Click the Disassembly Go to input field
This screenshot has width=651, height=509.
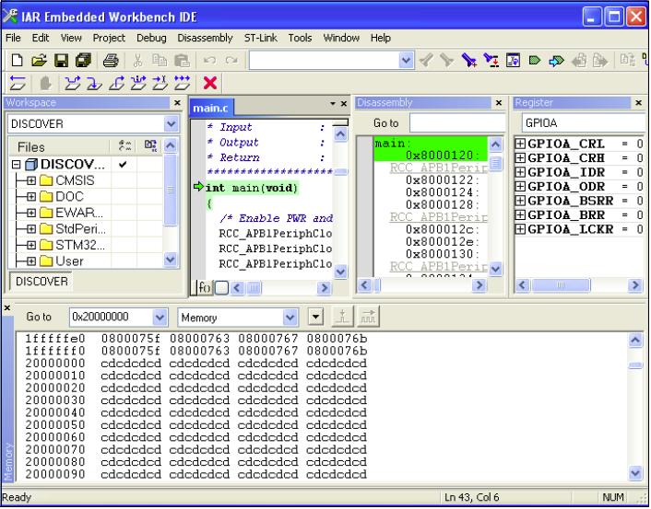(x=457, y=123)
